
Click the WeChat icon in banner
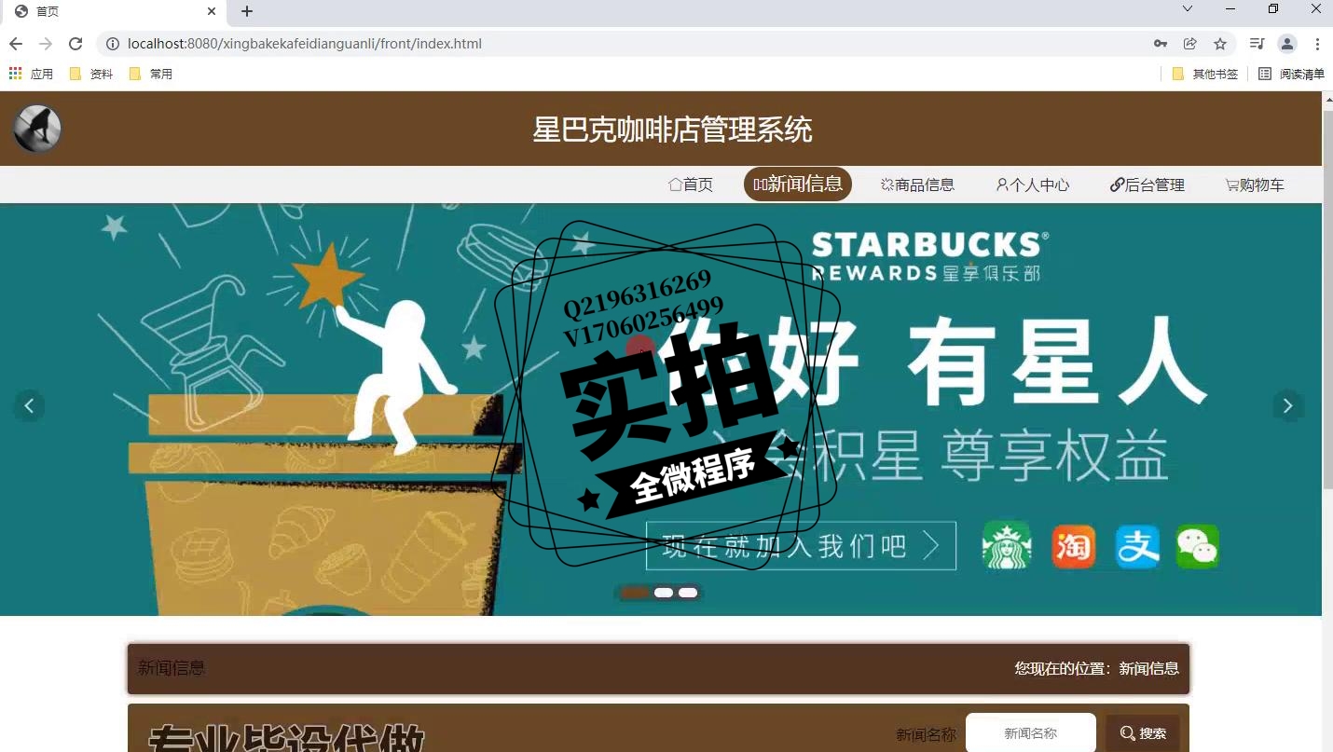[1198, 546]
